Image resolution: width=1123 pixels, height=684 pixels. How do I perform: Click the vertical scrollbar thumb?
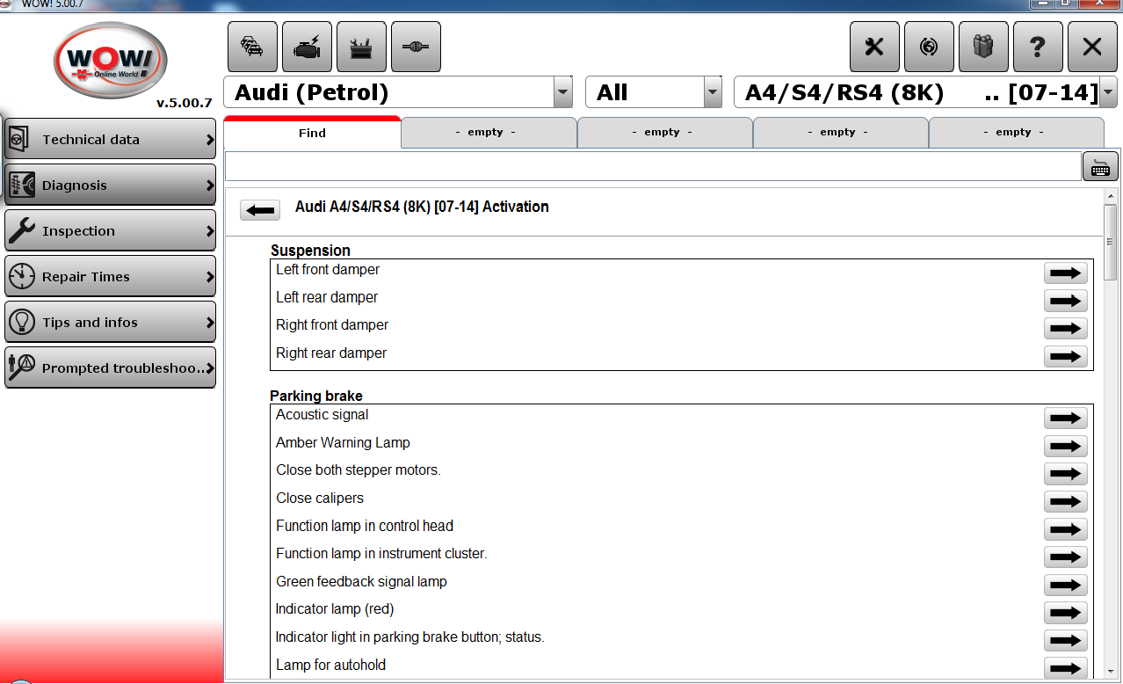click(x=1111, y=242)
